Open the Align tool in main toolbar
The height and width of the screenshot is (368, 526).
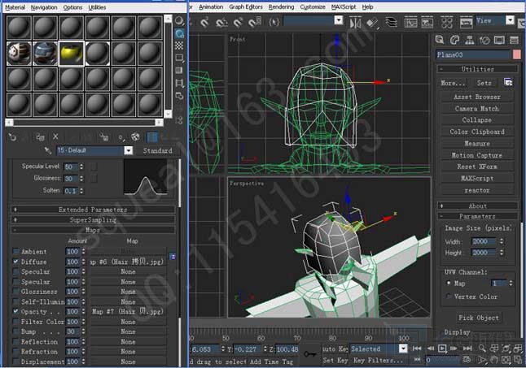click(371, 23)
